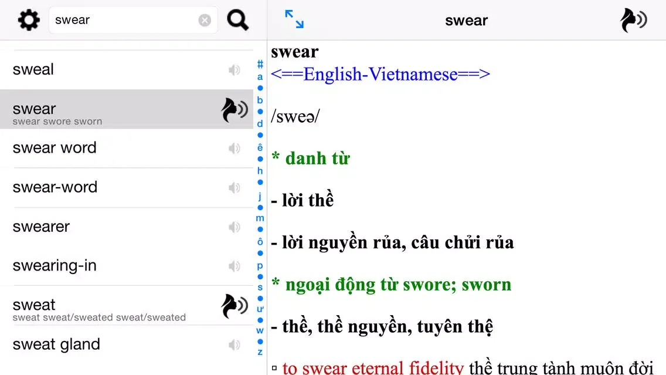Play audio for swearing-in
Viewport: 666px width, 375px height.
click(x=235, y=266)
